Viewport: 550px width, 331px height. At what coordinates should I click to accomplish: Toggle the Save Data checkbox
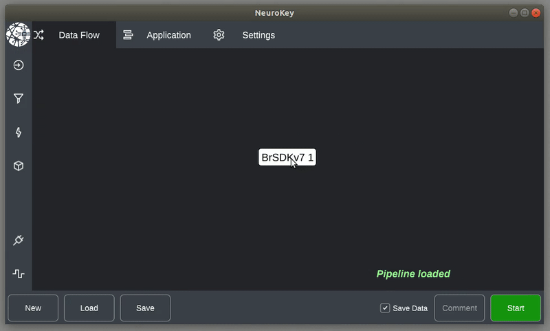click(385, 308)
